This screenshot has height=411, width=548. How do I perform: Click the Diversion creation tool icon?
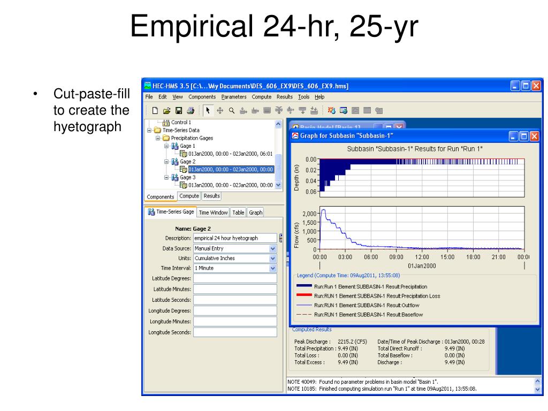pyautogui.click(x=291, y=111)
